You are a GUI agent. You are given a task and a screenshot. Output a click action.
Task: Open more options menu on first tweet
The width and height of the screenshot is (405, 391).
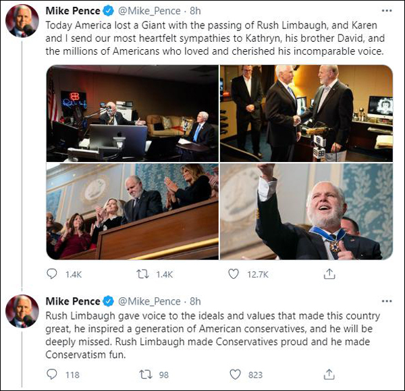[x=387, y=11]
